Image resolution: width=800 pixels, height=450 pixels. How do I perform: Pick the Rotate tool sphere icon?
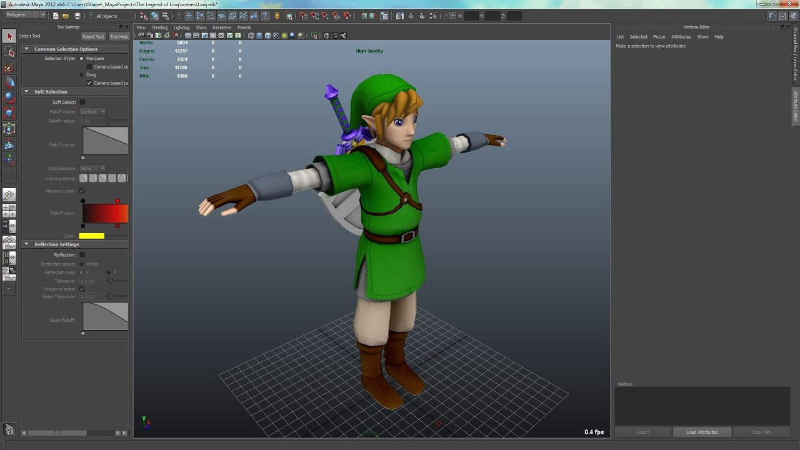click(9, 97)
